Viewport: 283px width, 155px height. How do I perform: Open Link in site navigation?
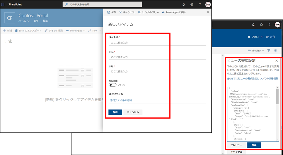coord(36,21)
